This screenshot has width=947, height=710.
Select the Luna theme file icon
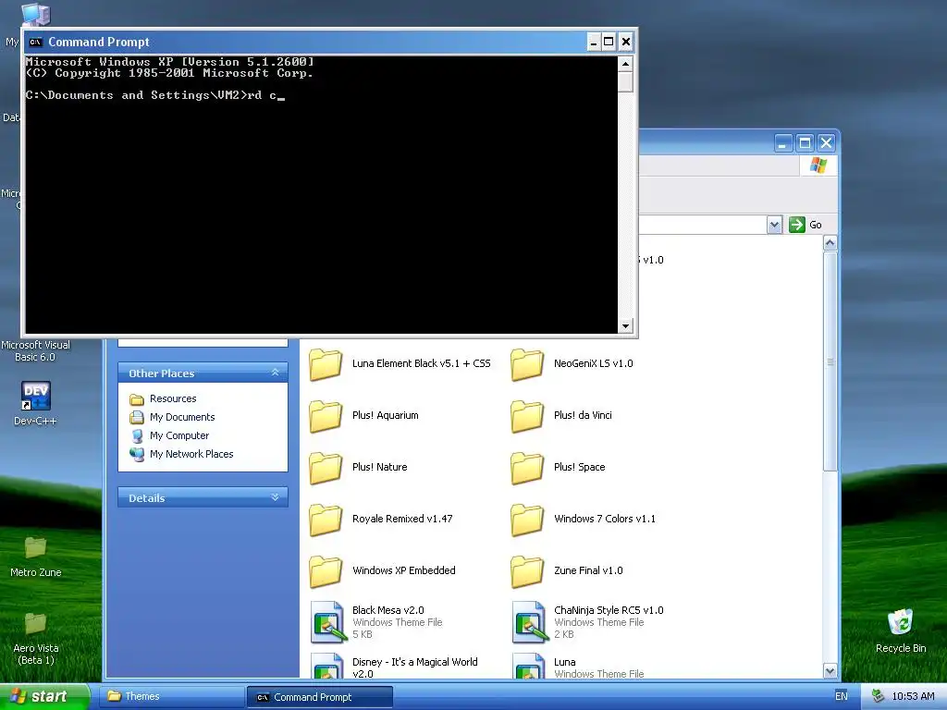528,666
